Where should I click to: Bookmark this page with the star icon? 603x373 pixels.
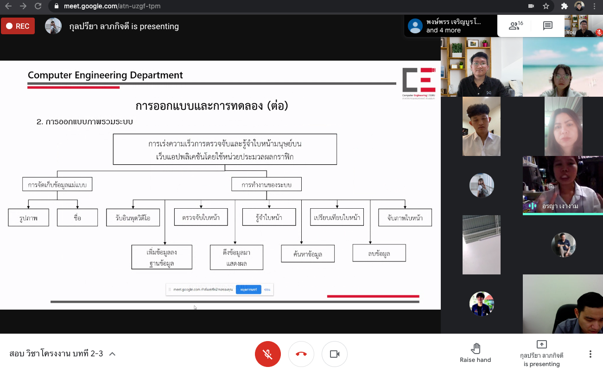[546, 6]
